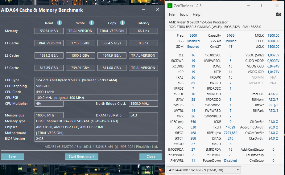The width and height of the screenshot is (285, 175).
Task: Click the Write info icon in AIDA64
Action: point(91,23)
